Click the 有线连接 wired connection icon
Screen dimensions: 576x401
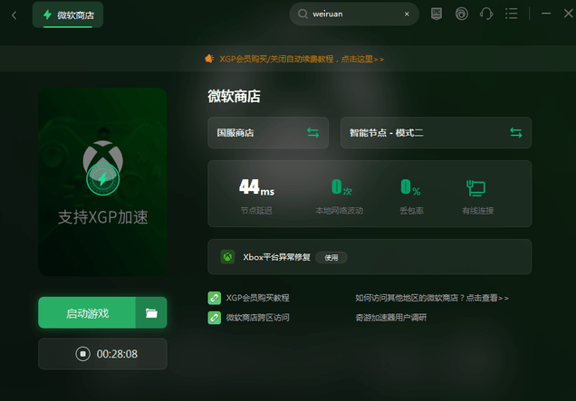click(475, 187)
